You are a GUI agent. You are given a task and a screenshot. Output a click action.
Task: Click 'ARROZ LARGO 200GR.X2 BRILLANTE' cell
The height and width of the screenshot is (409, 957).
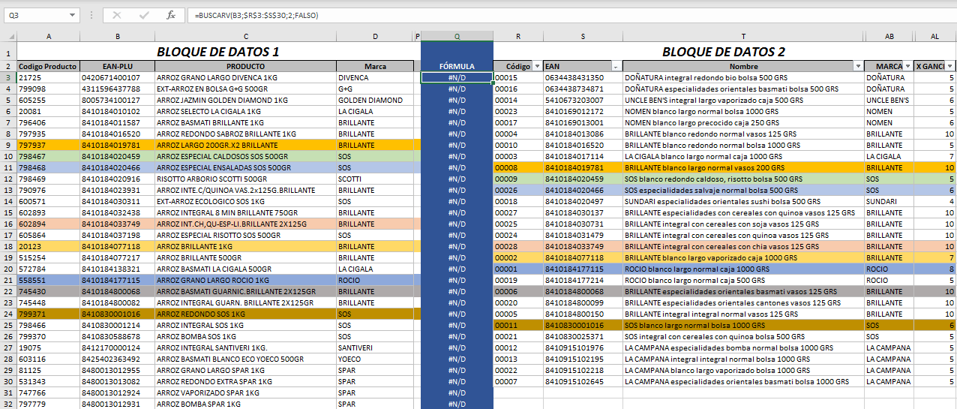coord(245,145)
